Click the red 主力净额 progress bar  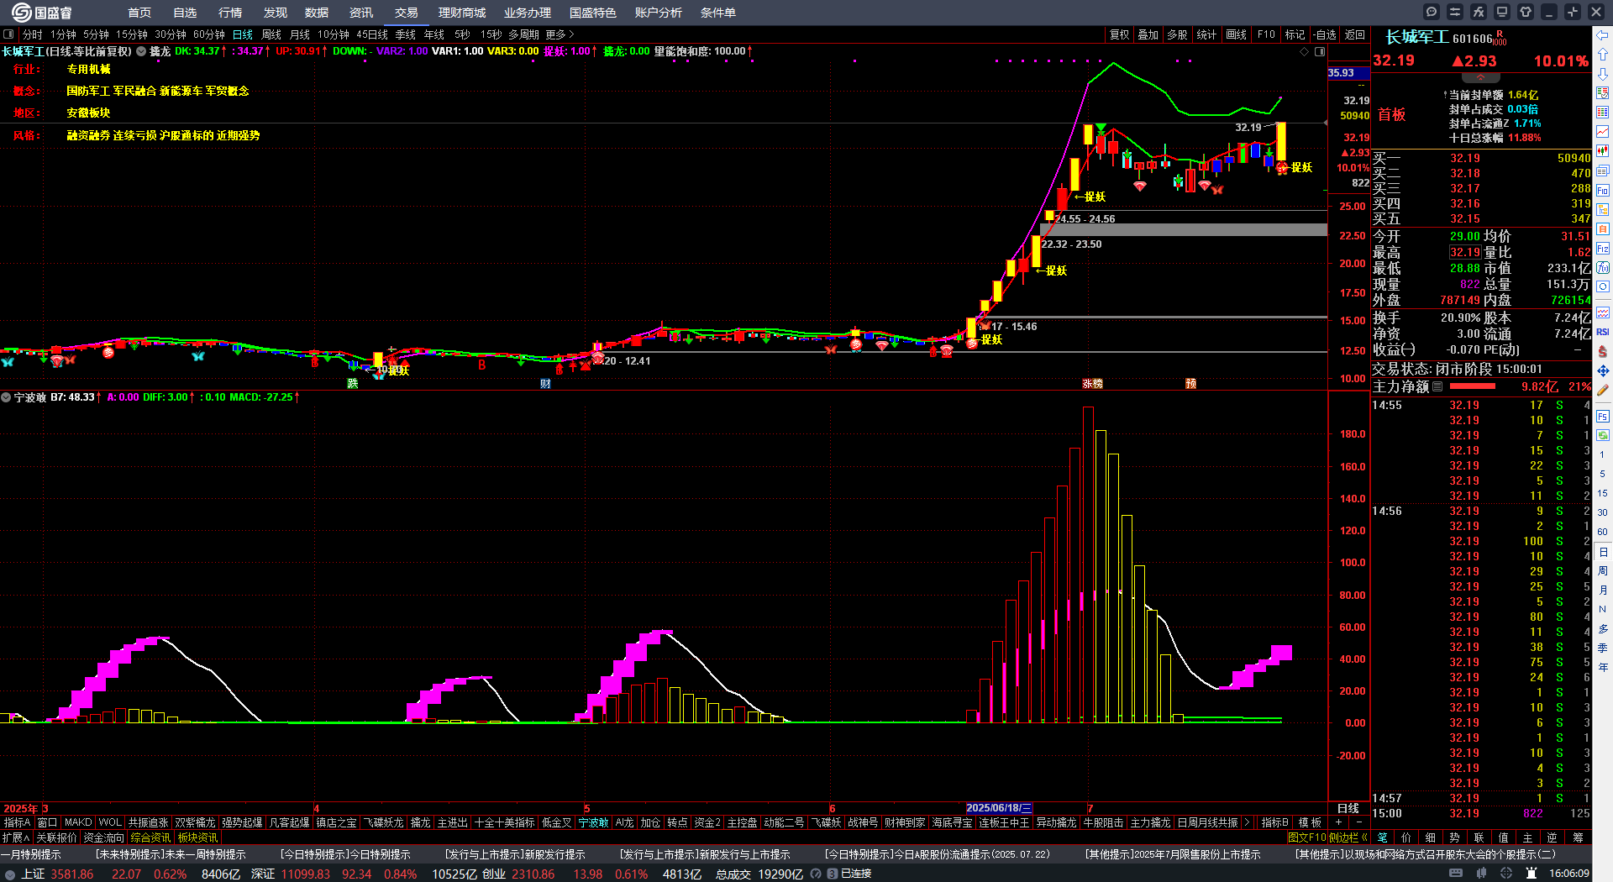[x=1473, y=386]
